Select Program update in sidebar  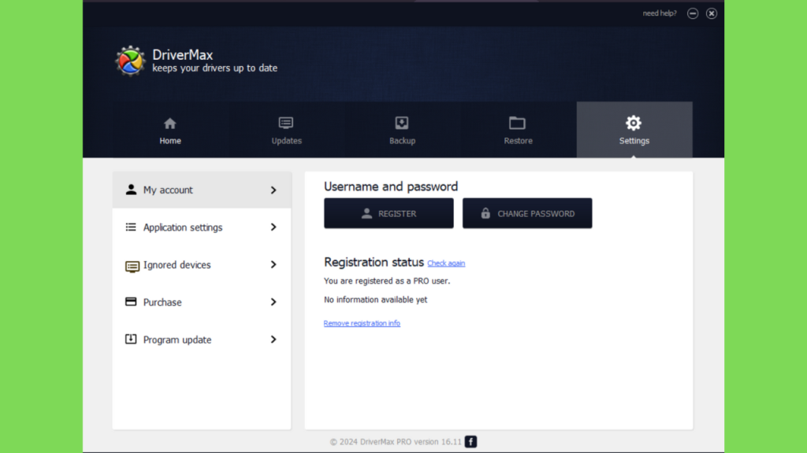202,340
